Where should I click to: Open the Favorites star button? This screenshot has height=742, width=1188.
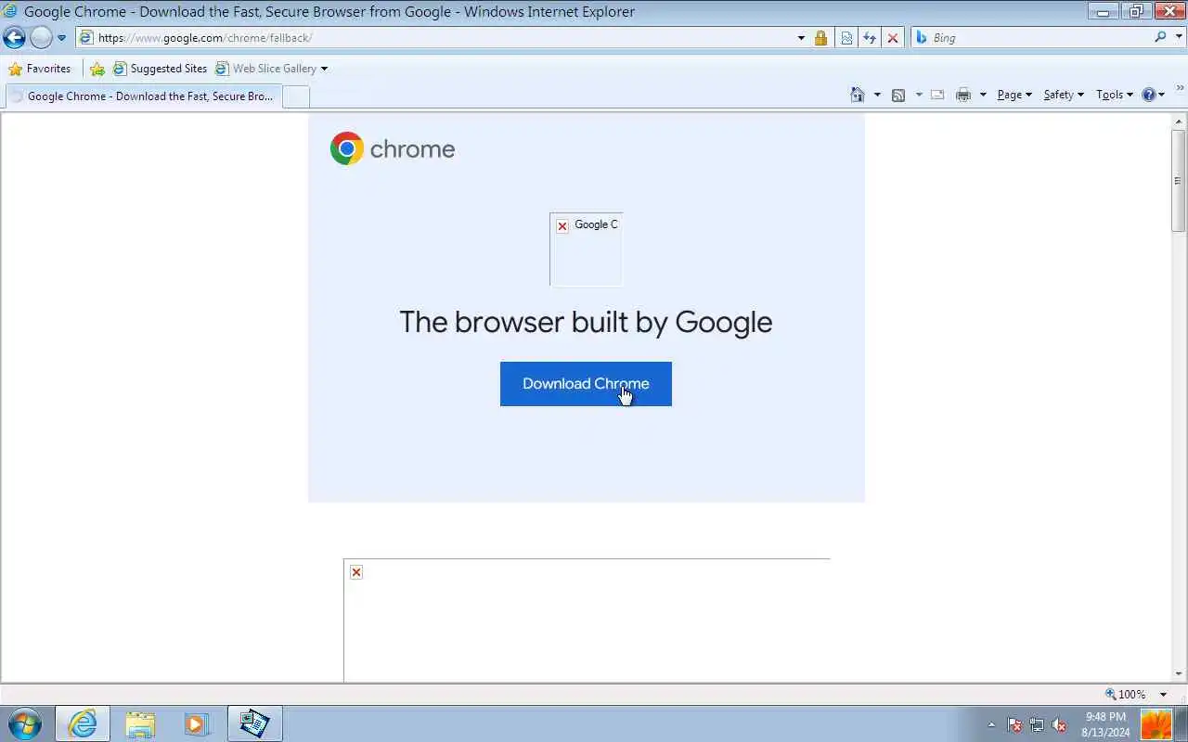40,69
